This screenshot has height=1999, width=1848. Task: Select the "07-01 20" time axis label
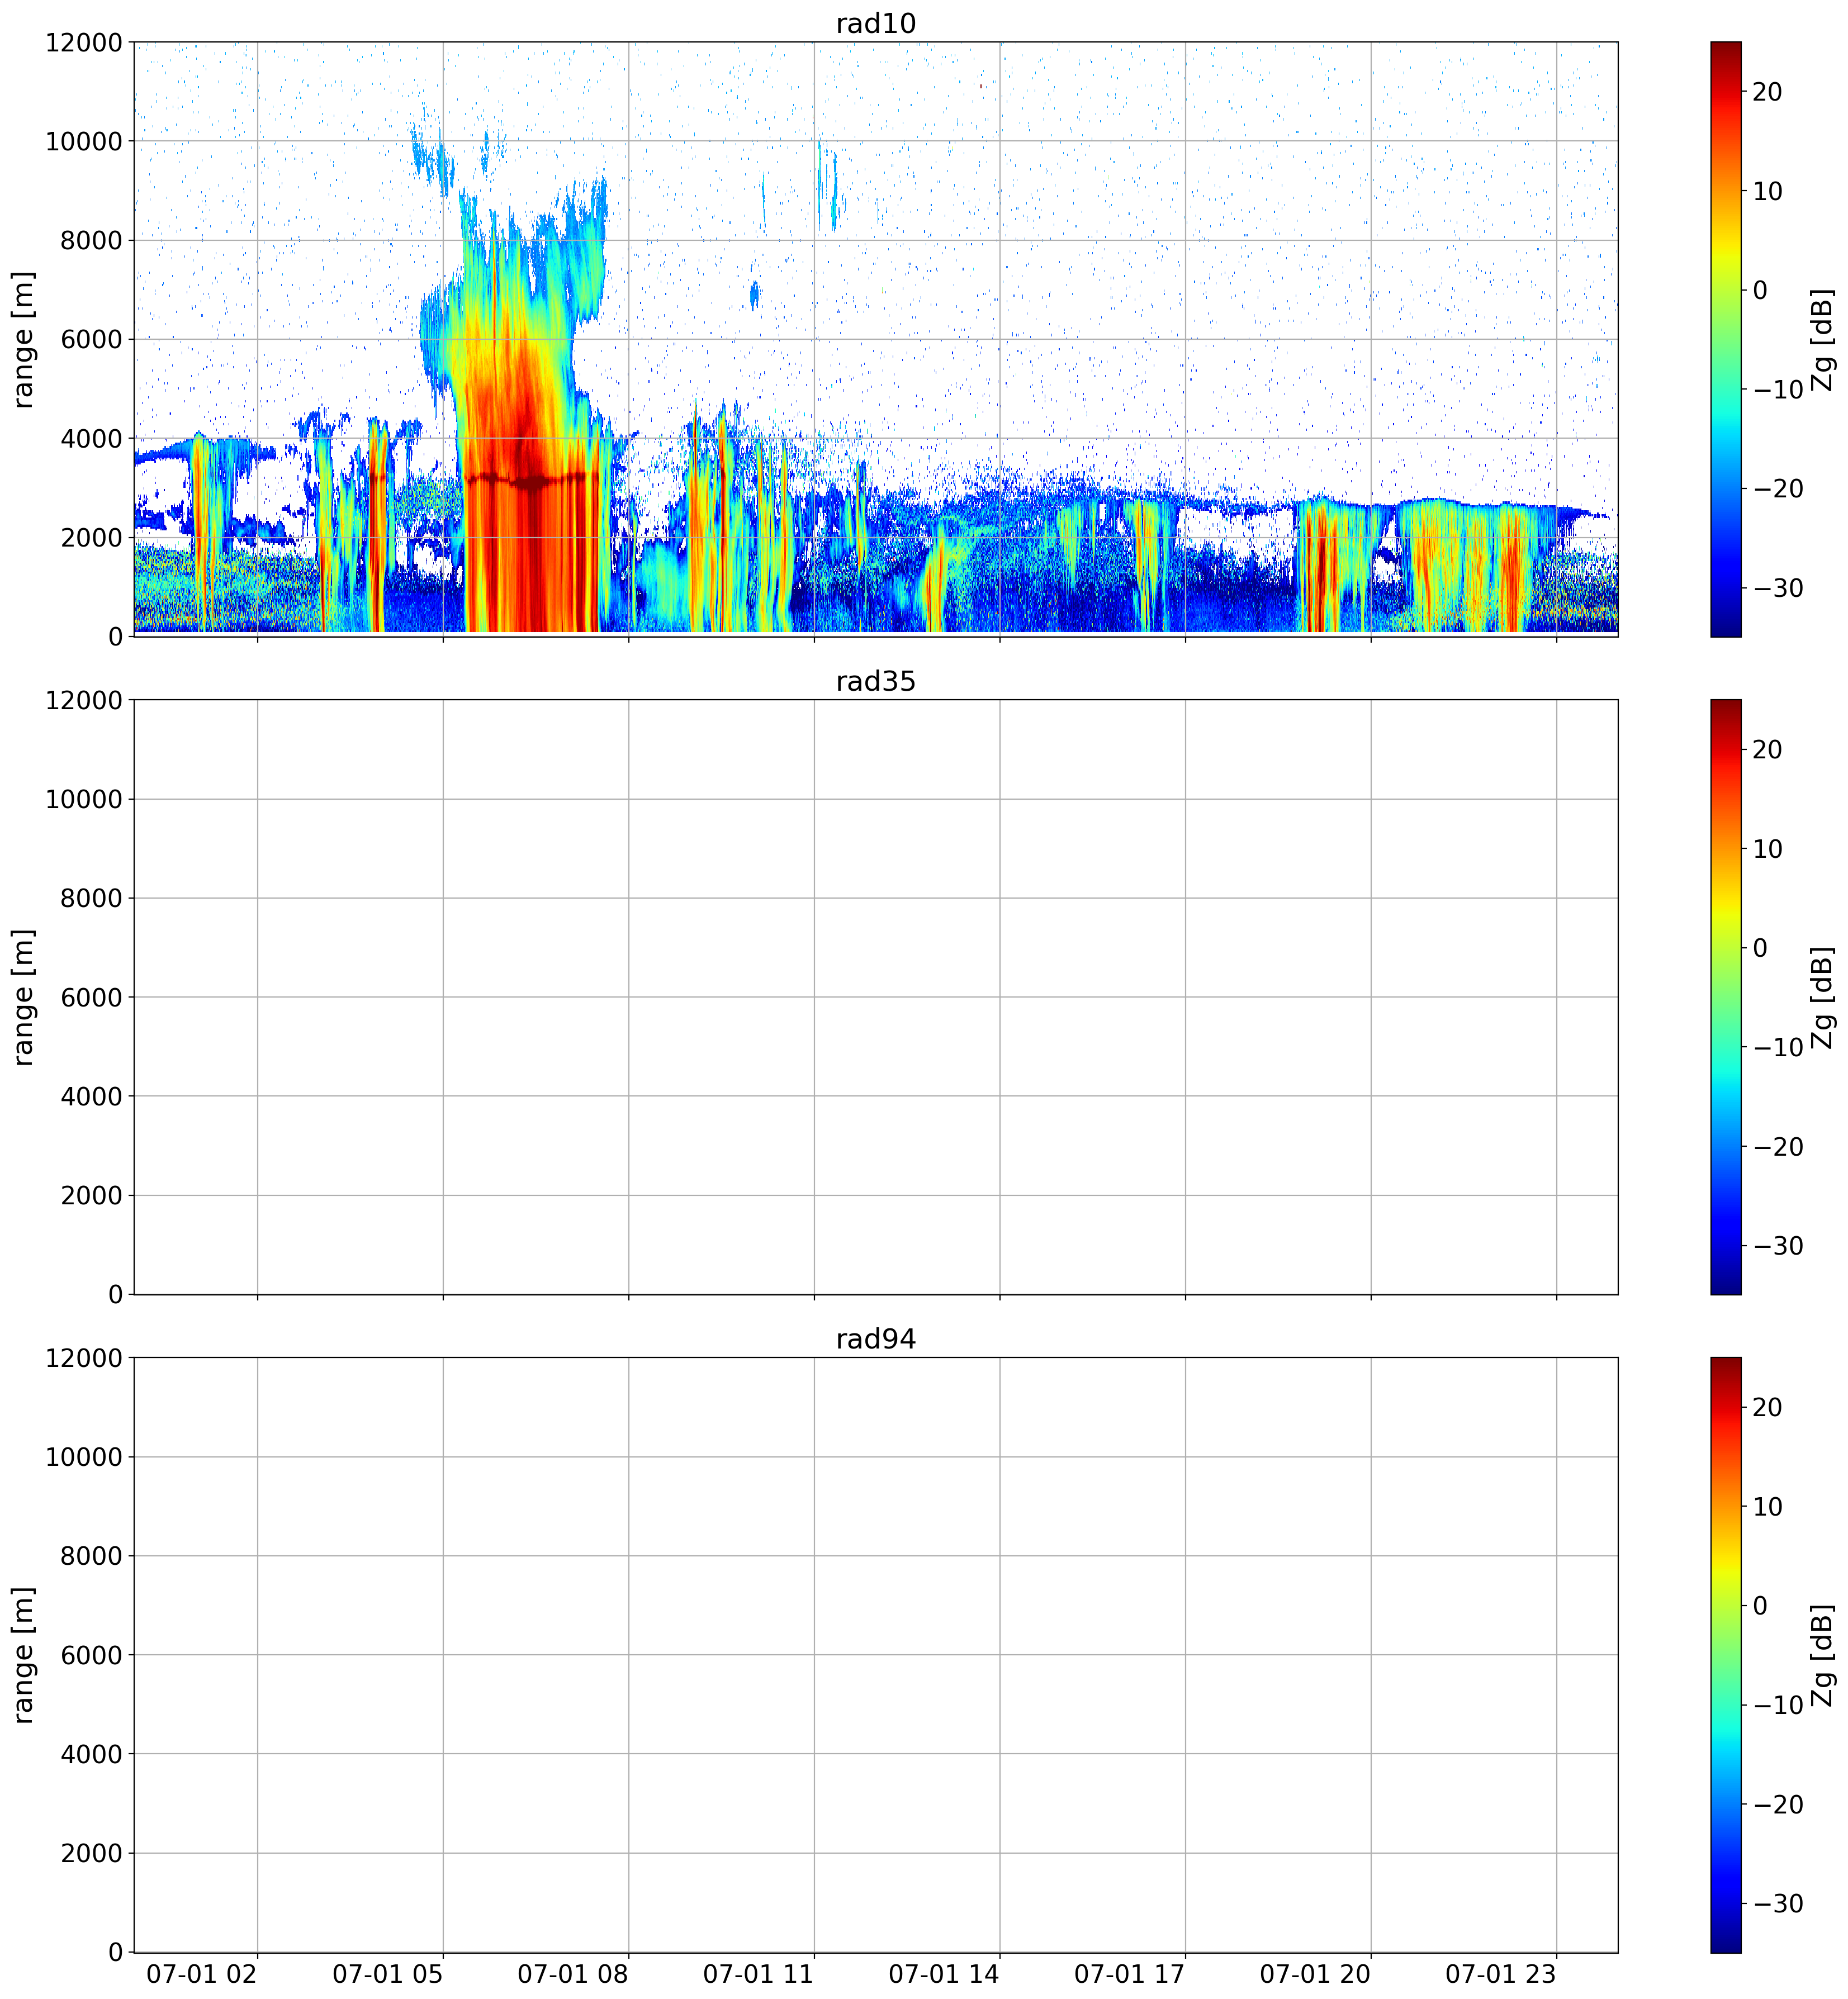(x=1315, y=1974)
